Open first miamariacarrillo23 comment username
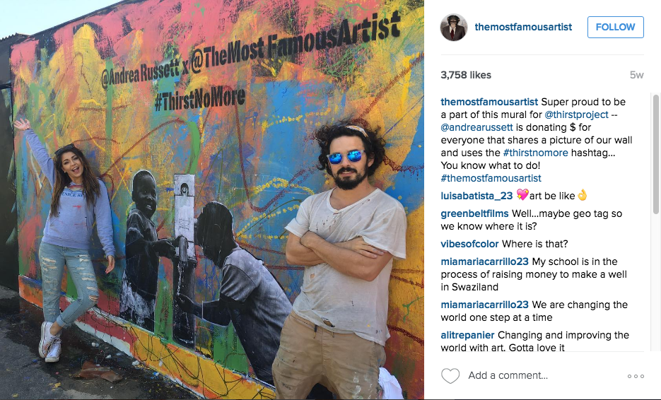This screenshot has width=661, height=400. (x=484, y=261)
